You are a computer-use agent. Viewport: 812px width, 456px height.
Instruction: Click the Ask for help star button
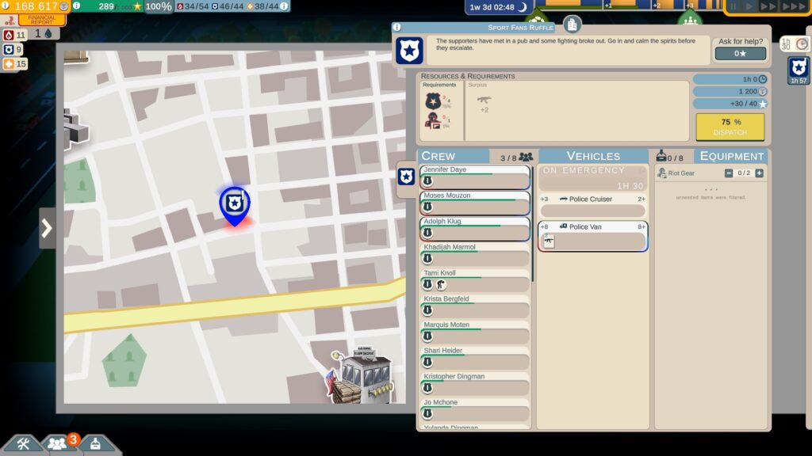pos(740,54)
